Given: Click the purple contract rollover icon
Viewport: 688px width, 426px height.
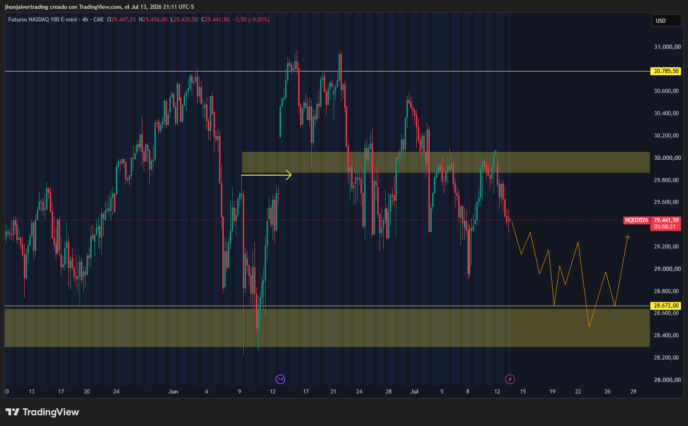Looking at the screenshot, I should [x=280, y=380].
